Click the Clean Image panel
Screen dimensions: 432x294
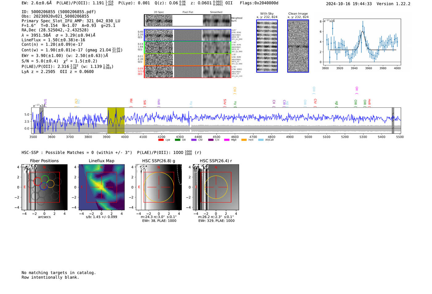298,46
